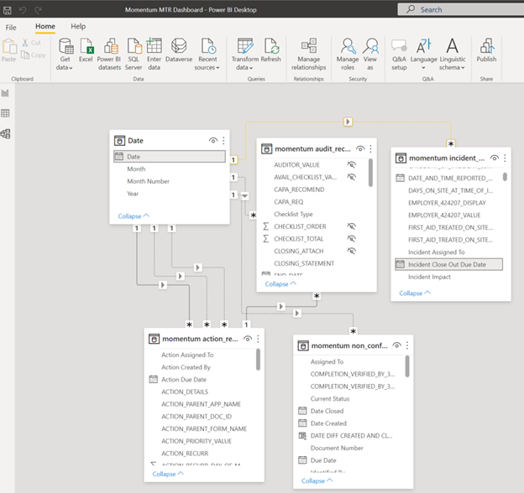Viewport: 524px width, 493px height.
Task: Open Excel data source
Action: pos(86,50)
